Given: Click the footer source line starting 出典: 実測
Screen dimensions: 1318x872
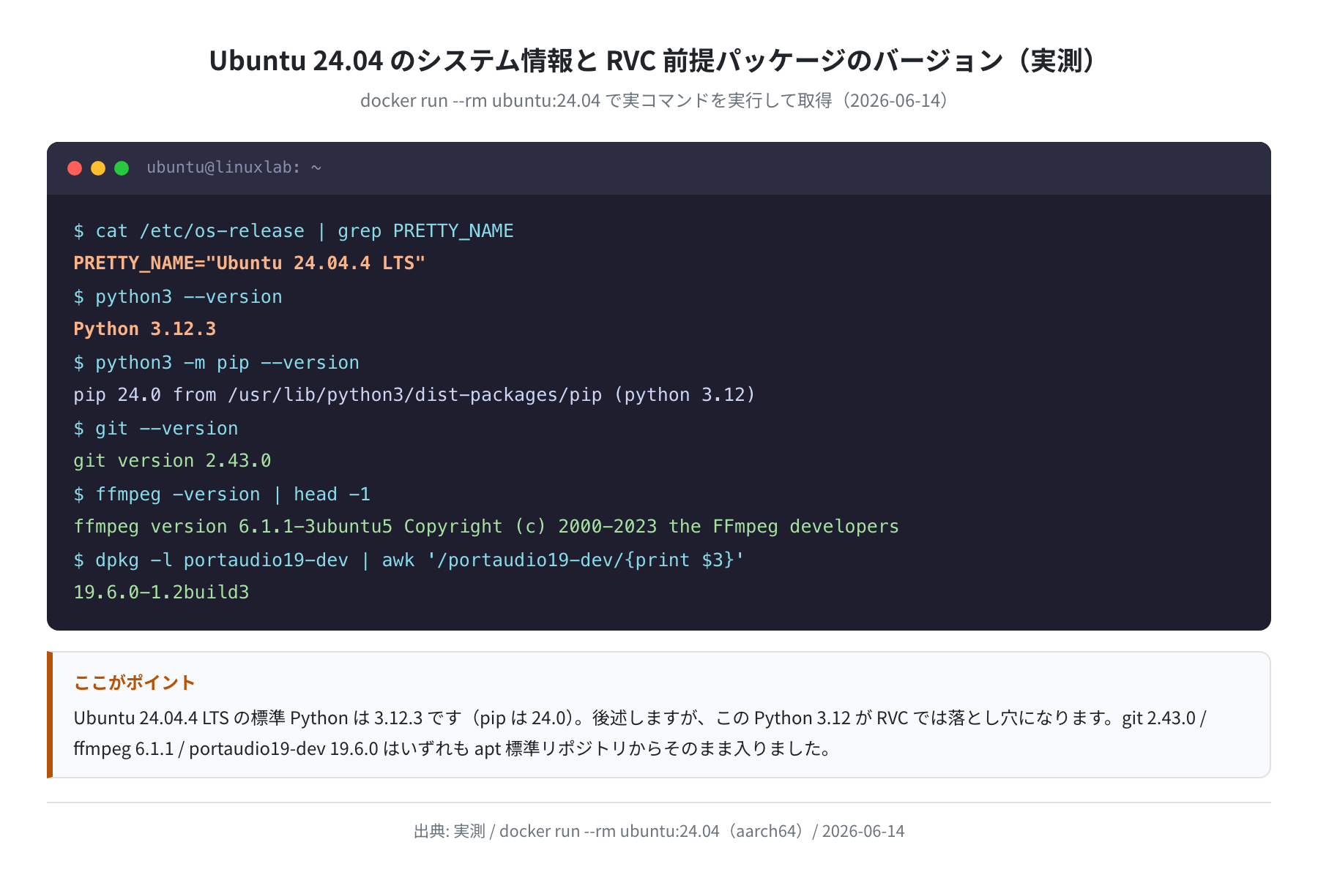Looking at the screenshot, I should [659, 831].
